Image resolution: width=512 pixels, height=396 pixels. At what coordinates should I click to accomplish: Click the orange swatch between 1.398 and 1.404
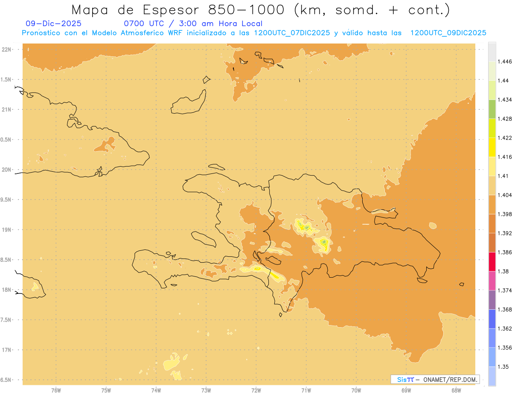[492, 205]
